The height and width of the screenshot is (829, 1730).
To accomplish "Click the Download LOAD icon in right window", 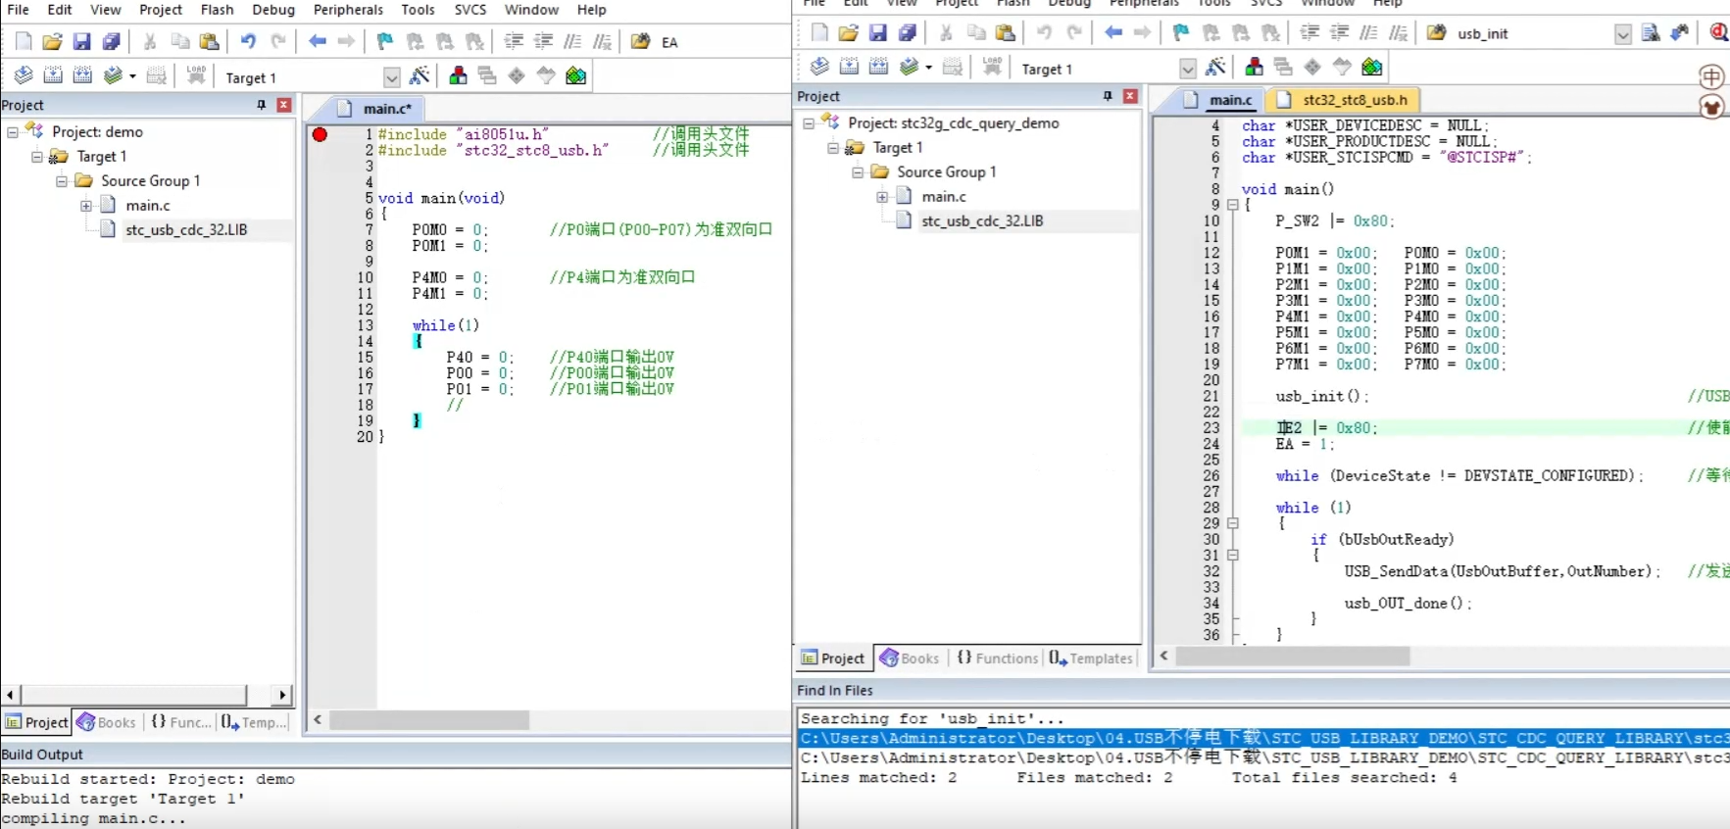I will tap(992, 67).
